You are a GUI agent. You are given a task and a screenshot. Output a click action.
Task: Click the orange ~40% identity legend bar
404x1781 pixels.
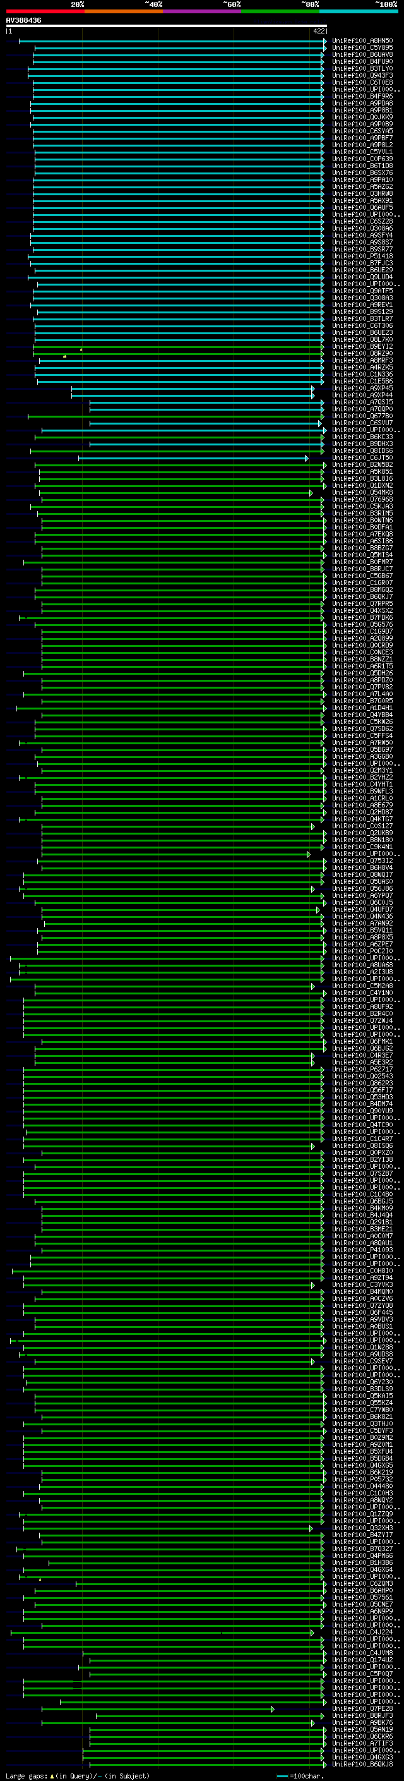click(x=124, y=11)
